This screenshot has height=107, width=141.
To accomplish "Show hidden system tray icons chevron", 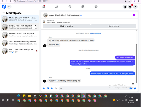I will [123, 100].
